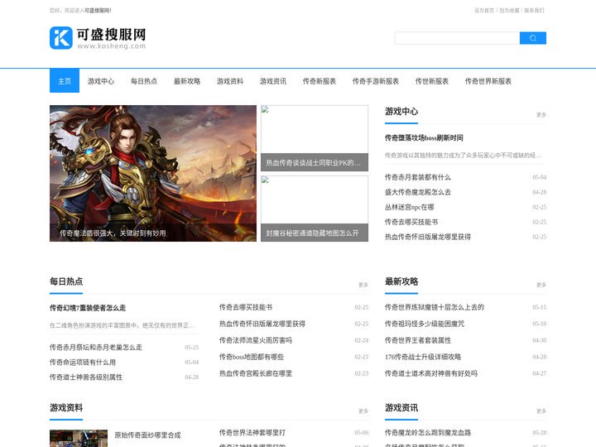Open article 传奇魔龙岭怎么跑到魔龙血路

[x=428, y=433]
